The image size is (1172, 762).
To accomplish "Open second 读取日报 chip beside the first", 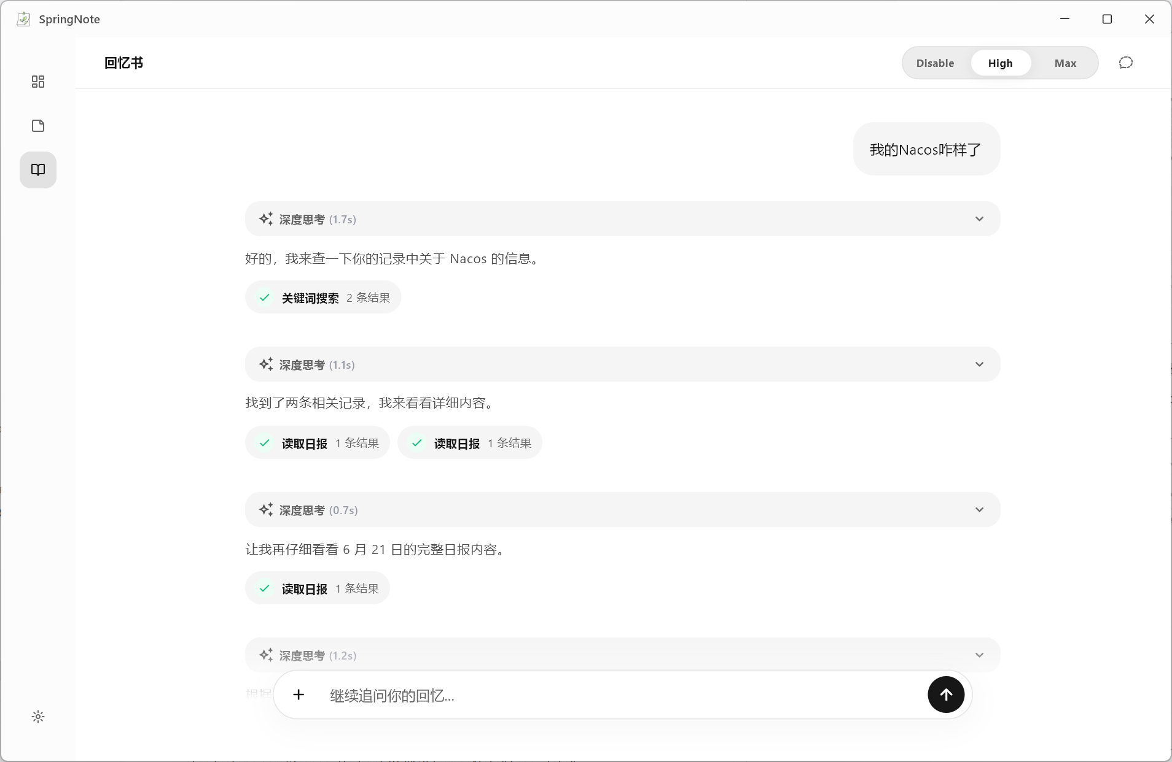I will 470,443.
